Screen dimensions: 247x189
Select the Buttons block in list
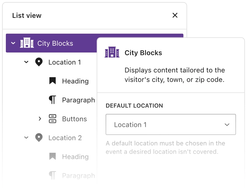coord(74,119)
